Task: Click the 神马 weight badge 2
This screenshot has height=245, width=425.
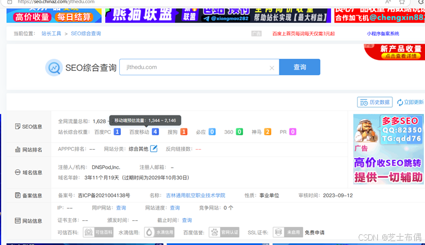Action: (268, 132)
